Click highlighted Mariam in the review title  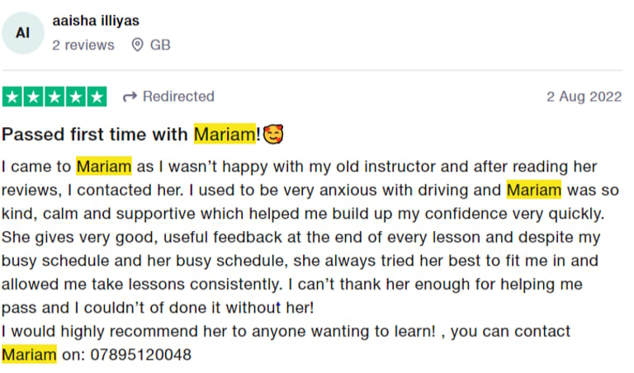pos(225,135)
